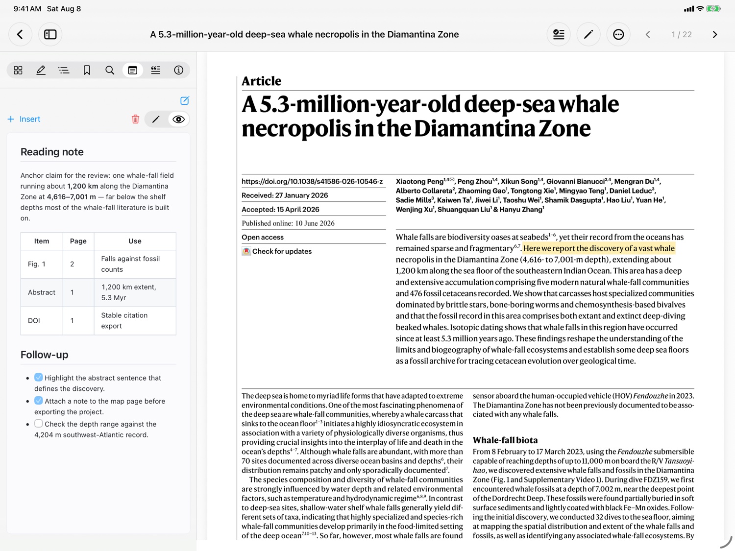Click the Abstract table cell
This screenshot has width=735, height=551.
coord(42,292)
